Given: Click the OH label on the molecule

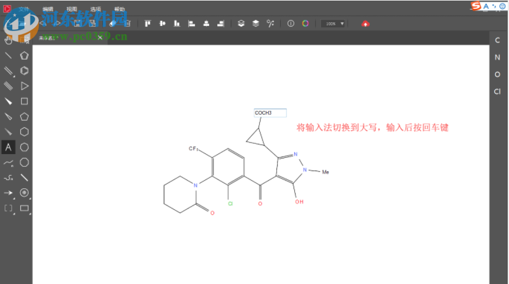Looking at the screenshot, I should 299,202.
